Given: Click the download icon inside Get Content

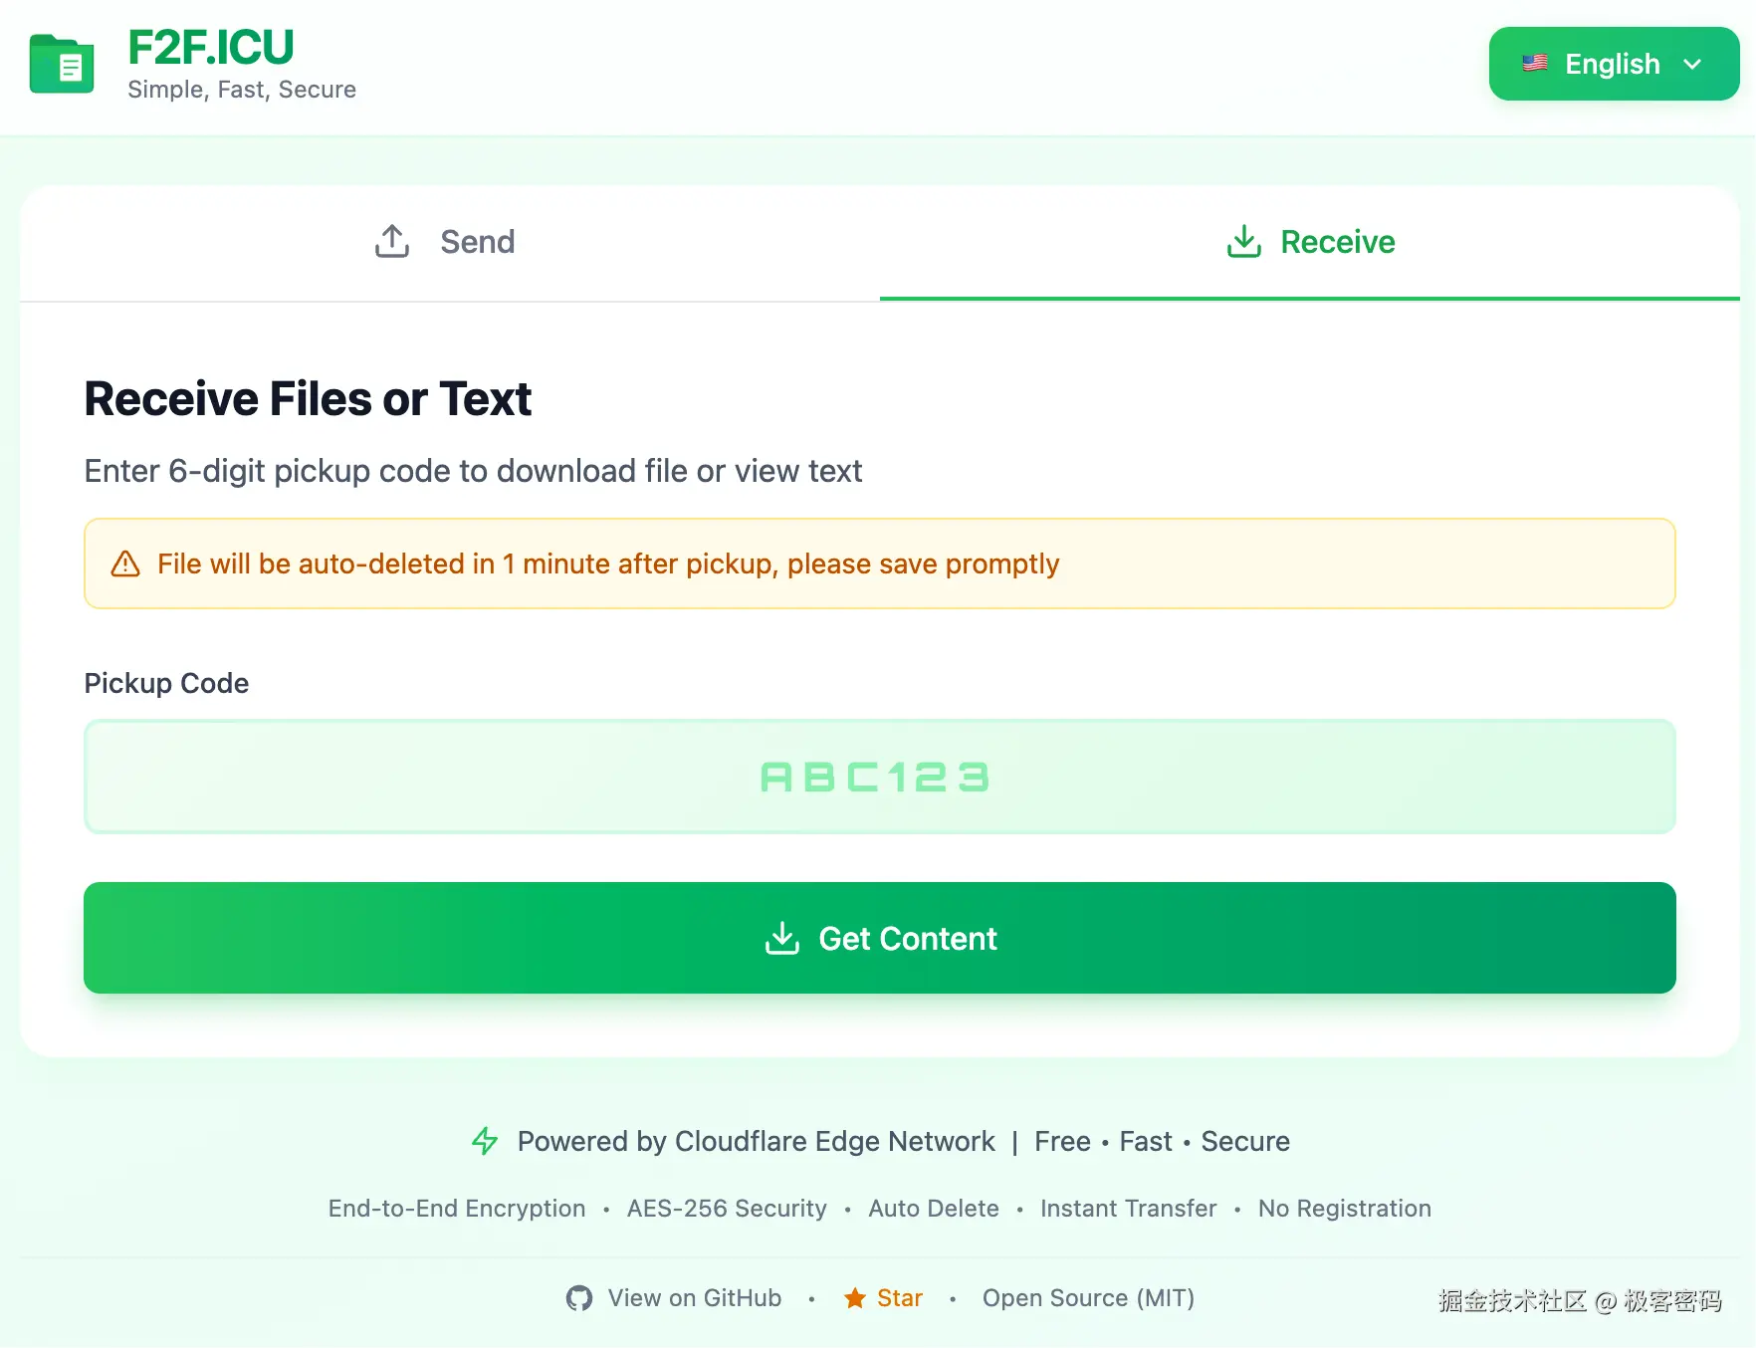Looking at the screenshot, I should (782, 938).
